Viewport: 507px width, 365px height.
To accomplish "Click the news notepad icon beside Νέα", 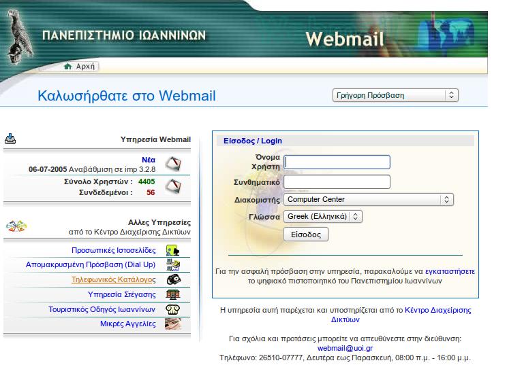I will pos(173,164).
